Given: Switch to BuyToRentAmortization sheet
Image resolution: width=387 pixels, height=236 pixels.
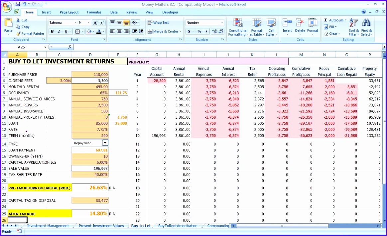Looking at the screenshot, I should [x=178, y=226].
